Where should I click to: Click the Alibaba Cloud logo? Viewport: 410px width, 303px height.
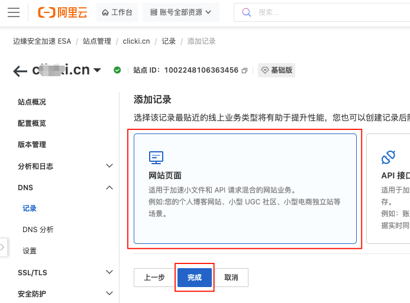[x=62, y=12]
